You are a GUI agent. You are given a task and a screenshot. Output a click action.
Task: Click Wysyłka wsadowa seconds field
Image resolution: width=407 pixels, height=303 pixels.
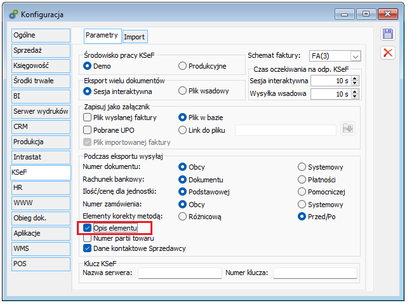(x=331, y=94)
